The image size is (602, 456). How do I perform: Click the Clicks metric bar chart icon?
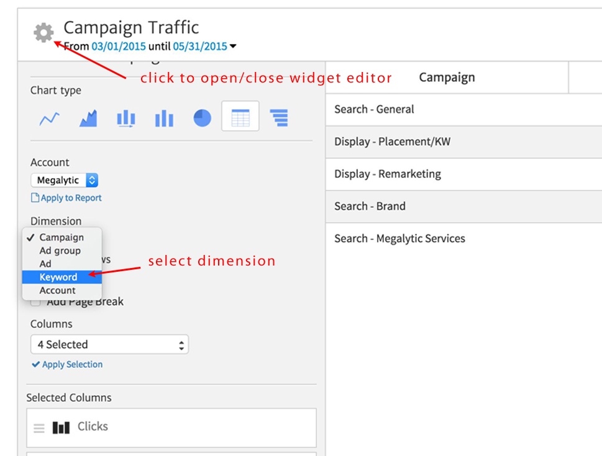61,427
